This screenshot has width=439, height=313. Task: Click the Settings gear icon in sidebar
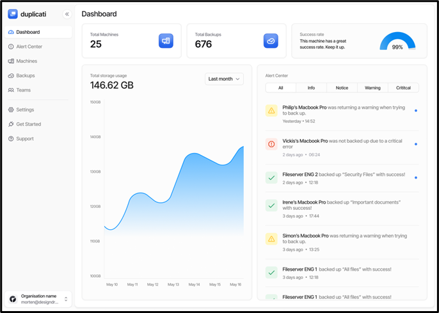pos(11,109)
